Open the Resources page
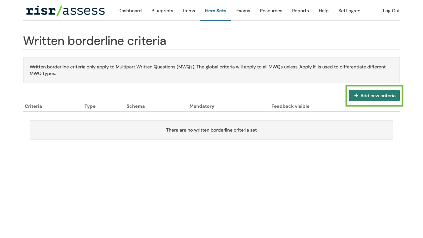The width and height of the screenshot is (423, 238). point(271,11)
